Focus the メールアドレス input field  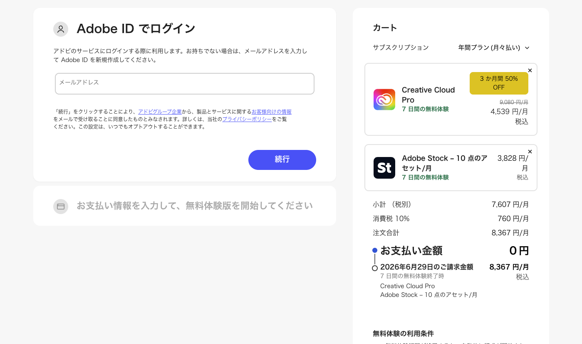(x=185, y=84)
